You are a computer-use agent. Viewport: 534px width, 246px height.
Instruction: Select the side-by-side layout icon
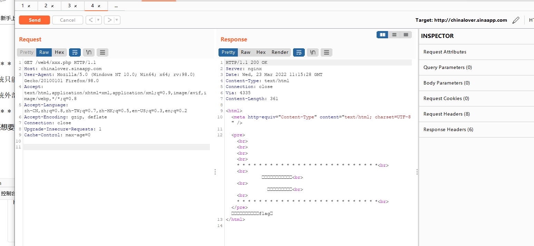click(382, 35)
